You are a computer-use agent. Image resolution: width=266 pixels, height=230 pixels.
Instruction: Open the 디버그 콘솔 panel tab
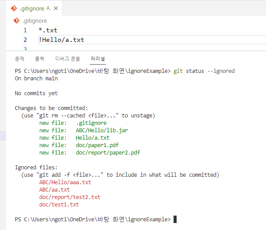point(68,59)
